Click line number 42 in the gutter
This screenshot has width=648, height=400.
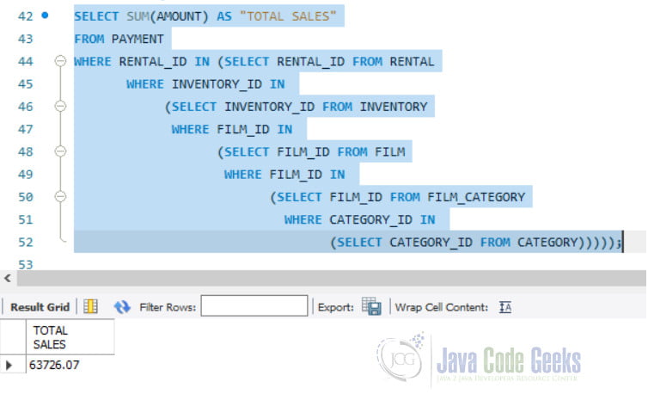tap(25, 16)
